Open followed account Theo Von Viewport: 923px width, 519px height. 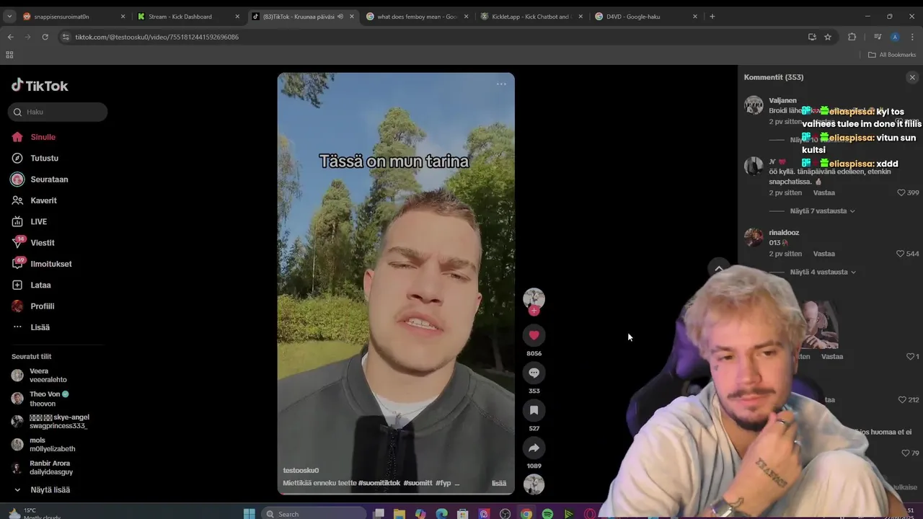(x=48, y=399)
